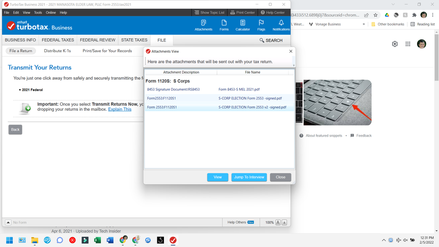This screenshot has width=439, height=247.
Task: Click S-CORP ELECTION Form 2553 v2 -signed.pdf file name
Action: [252, 107]
